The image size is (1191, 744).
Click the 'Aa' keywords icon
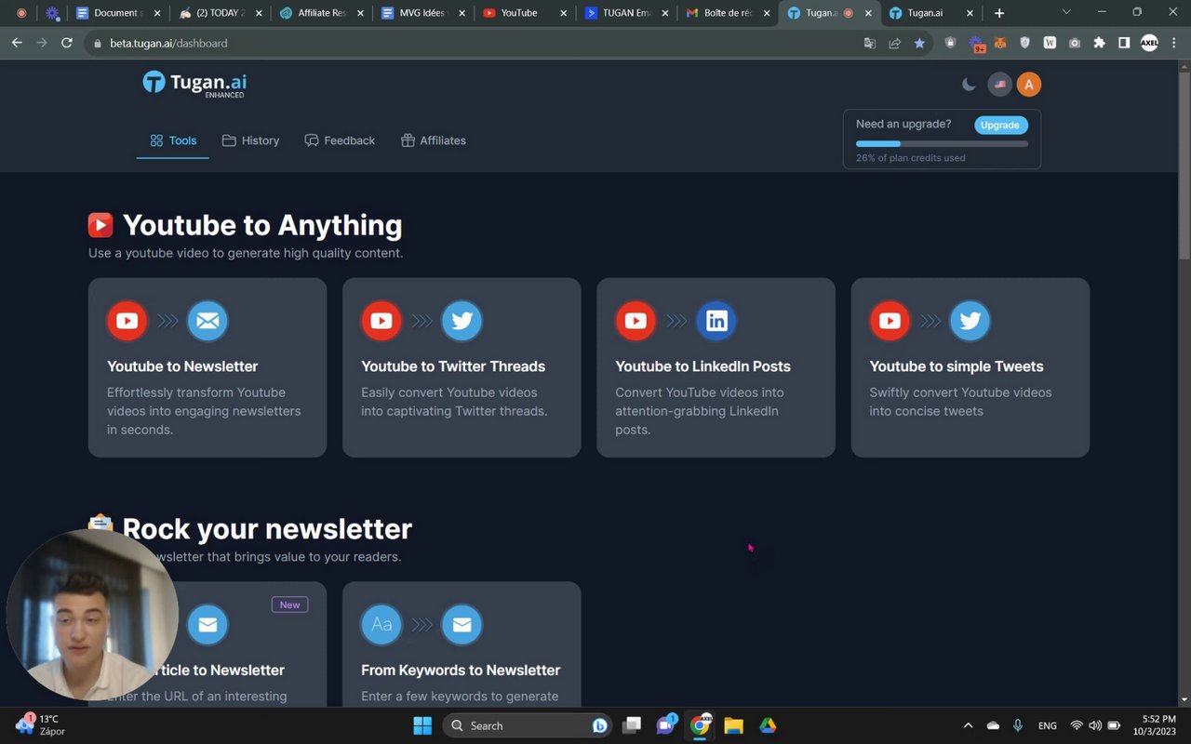381,625
